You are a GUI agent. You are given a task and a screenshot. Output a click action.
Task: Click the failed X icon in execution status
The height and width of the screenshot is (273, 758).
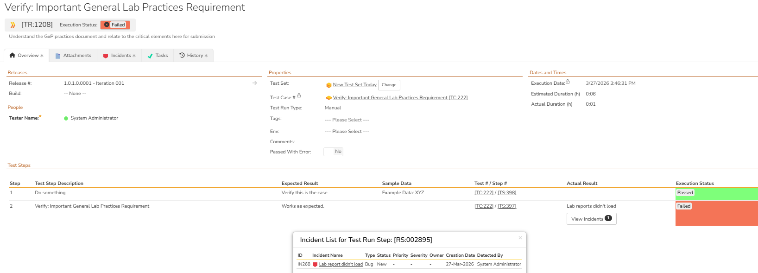107,25
